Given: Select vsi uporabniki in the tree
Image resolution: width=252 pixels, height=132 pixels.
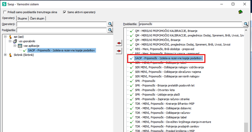Looking at the screenshot, I should click(27, 41).
